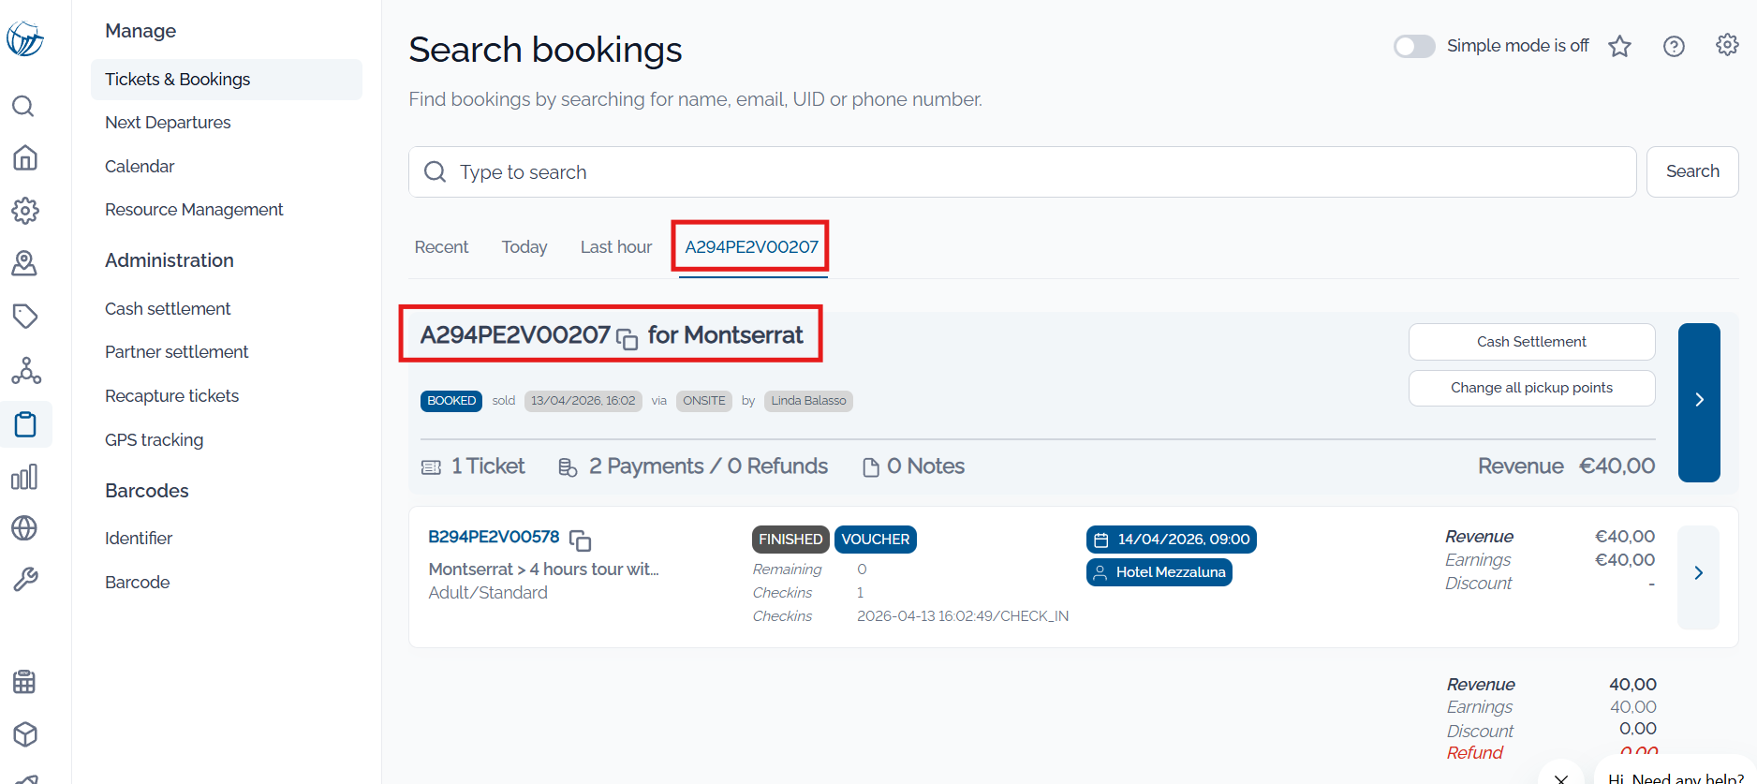Viewport: 1757px width, 784px height.
Task: Go to the home icon in sidebar
Action: [25, 157]
